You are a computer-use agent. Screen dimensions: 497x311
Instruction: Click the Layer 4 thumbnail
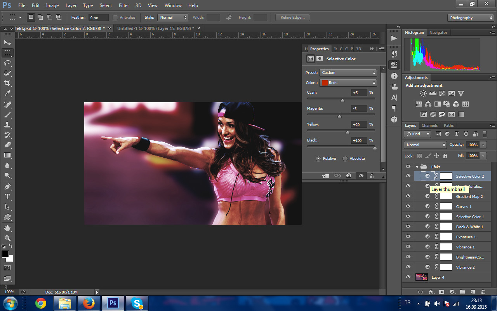tap(422, 277)
